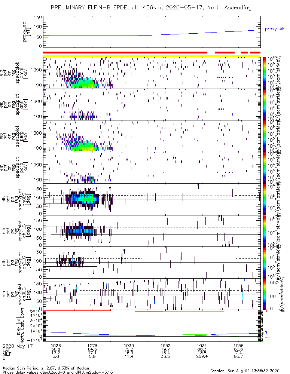Click MLT value '17.2'

coord(56,353)
